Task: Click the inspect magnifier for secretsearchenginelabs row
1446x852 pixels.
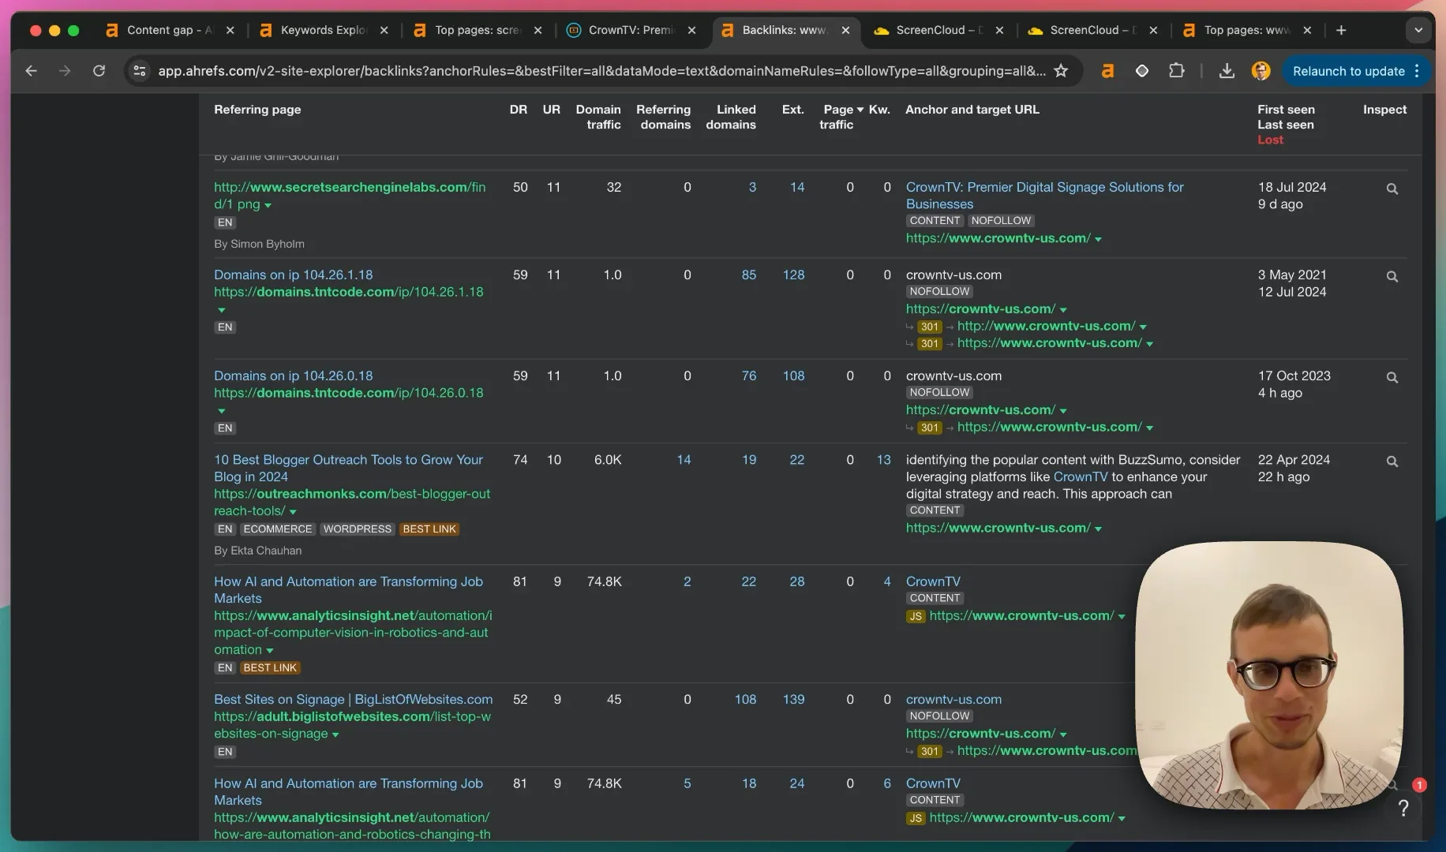Action: pos(1392,189)
